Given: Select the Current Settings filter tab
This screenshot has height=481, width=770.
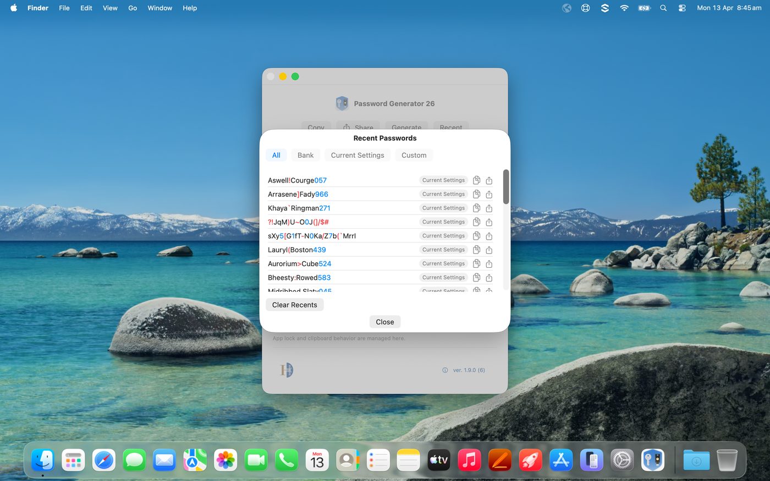Looking at the screenshot, I should pyautogui.click(x=358, y=155).
